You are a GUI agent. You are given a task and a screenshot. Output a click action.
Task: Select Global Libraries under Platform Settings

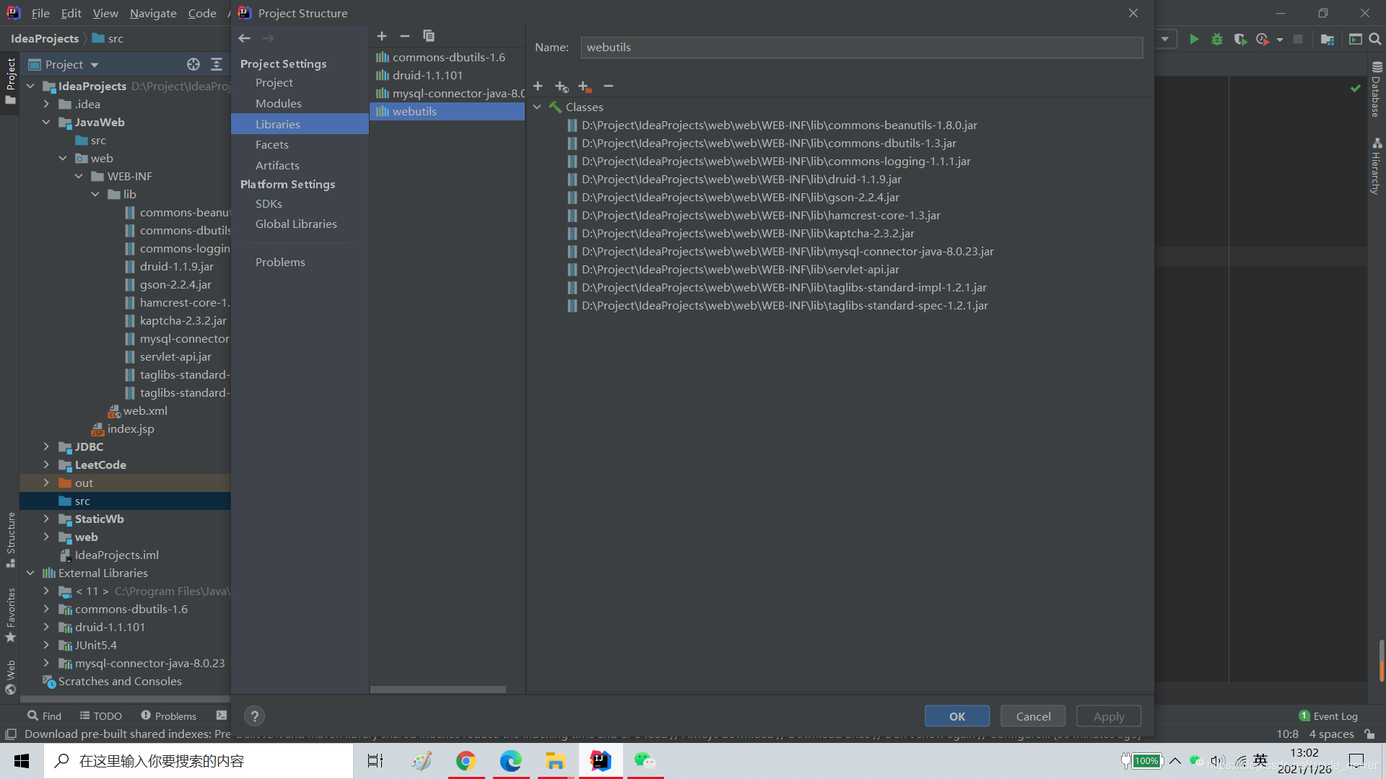click(x=296, y=224)
